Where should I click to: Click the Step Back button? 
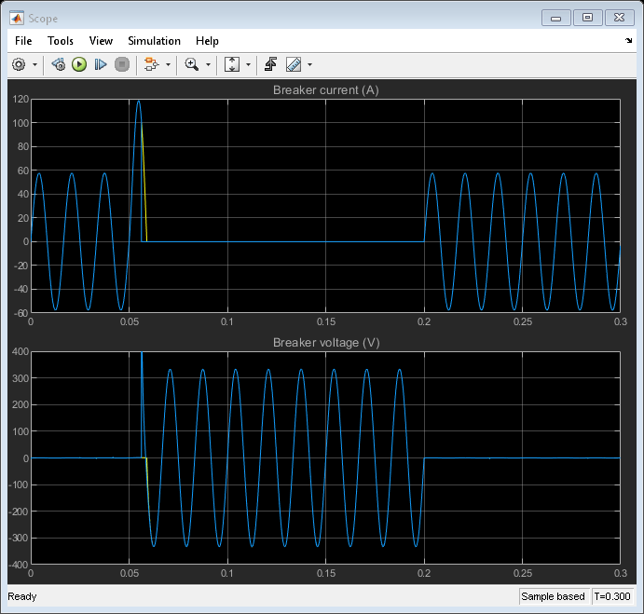59,64
